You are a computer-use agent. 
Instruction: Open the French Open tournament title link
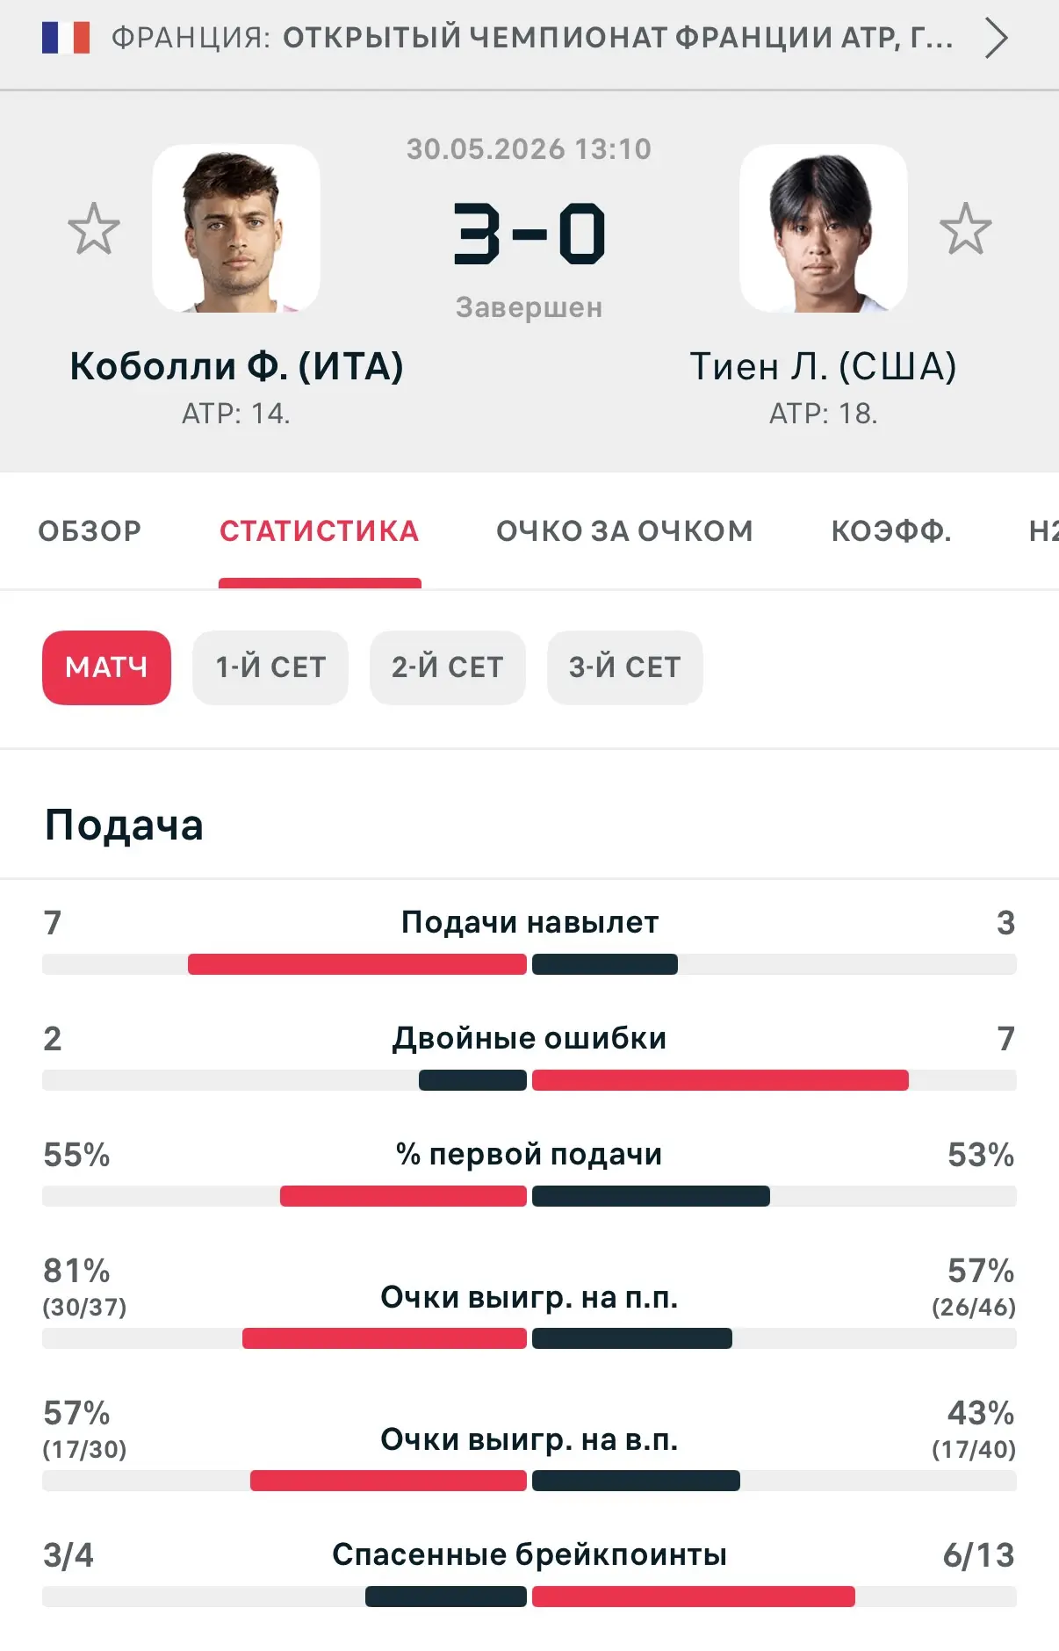[x=618, y=38]
